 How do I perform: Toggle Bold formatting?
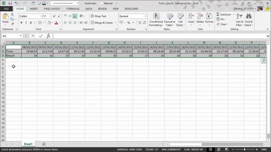(22, 22)
